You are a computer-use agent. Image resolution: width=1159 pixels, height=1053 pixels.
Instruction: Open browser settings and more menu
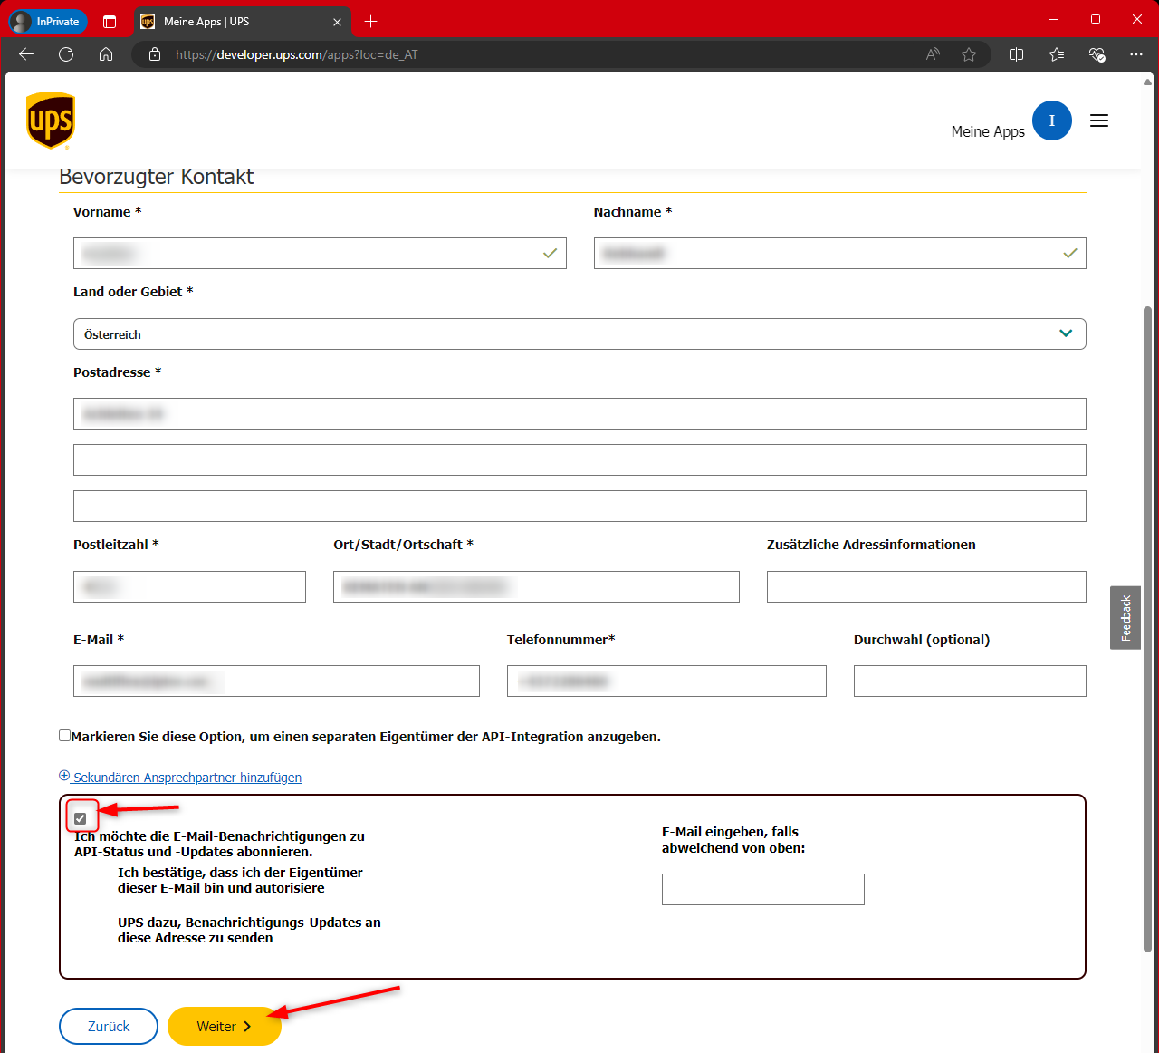tap(1136, 54)
